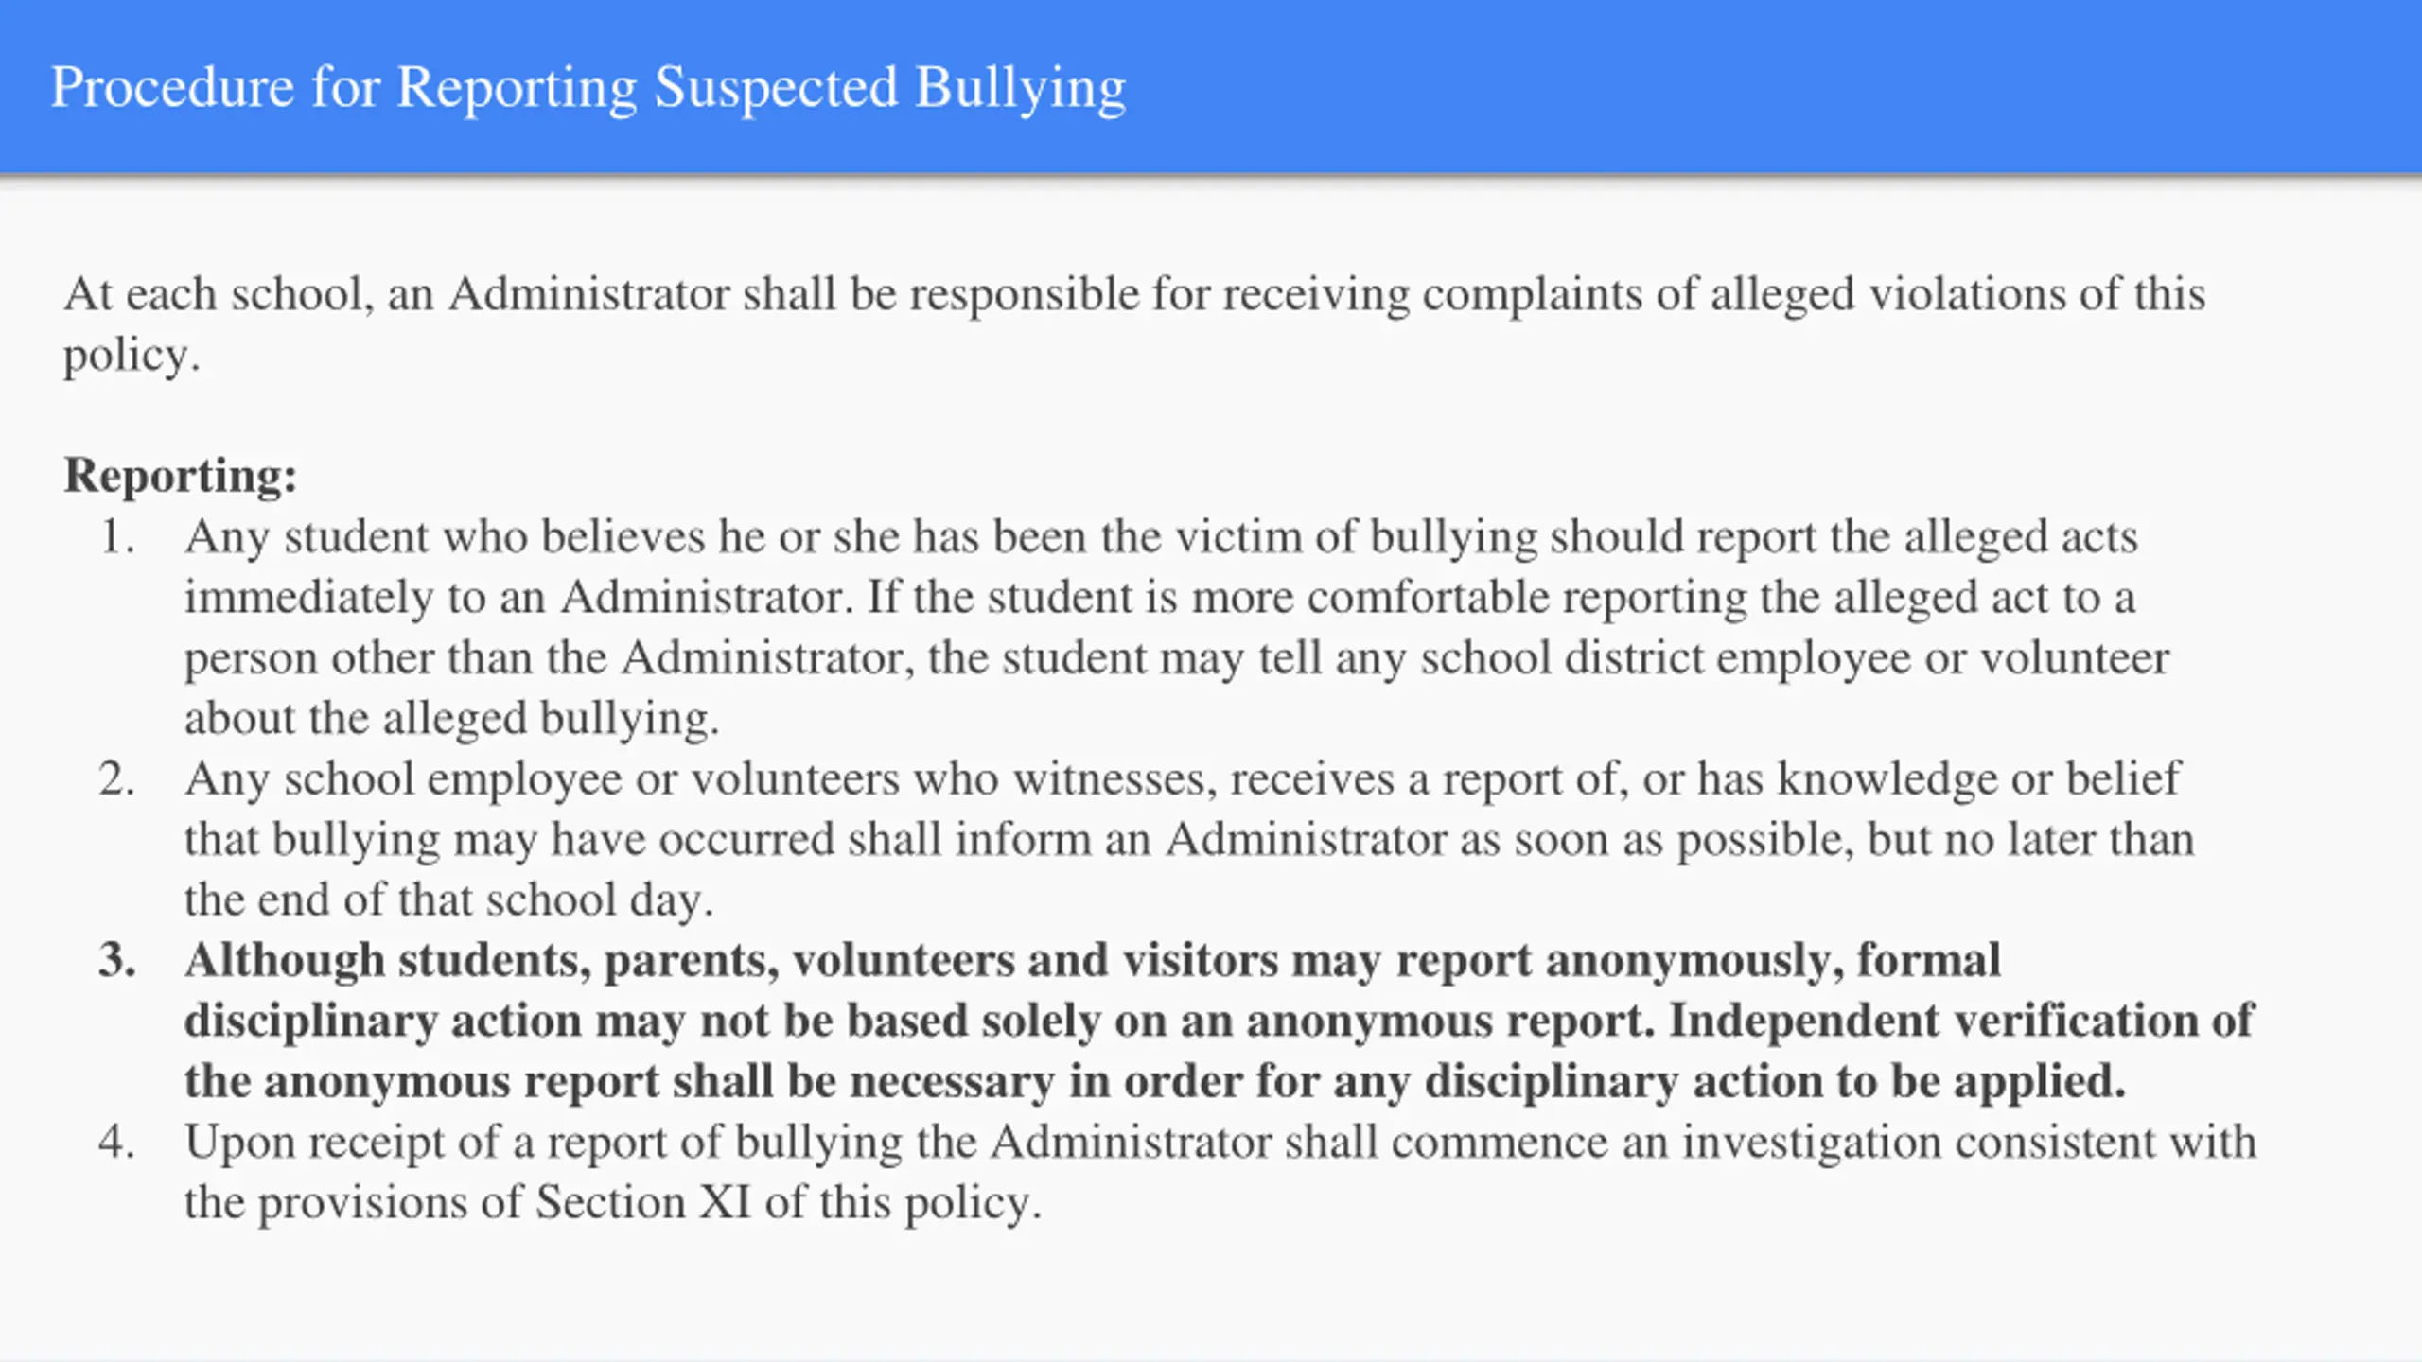Click the bold phrase 'Independent verification of'

click(1961, 1021)
